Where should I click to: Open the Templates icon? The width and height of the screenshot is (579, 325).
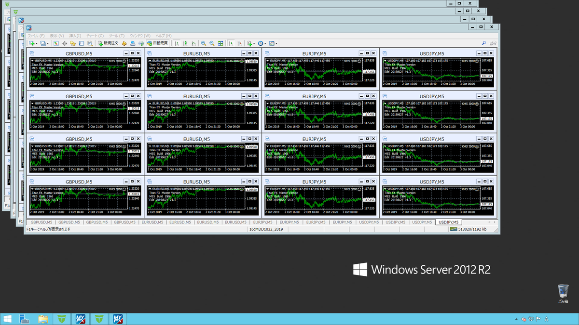[x=272, y=43]
